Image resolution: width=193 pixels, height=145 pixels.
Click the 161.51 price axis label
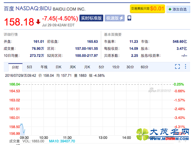14,109
